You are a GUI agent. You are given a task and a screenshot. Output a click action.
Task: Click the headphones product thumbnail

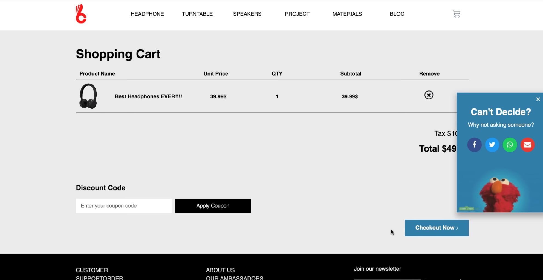pos(88,96)
